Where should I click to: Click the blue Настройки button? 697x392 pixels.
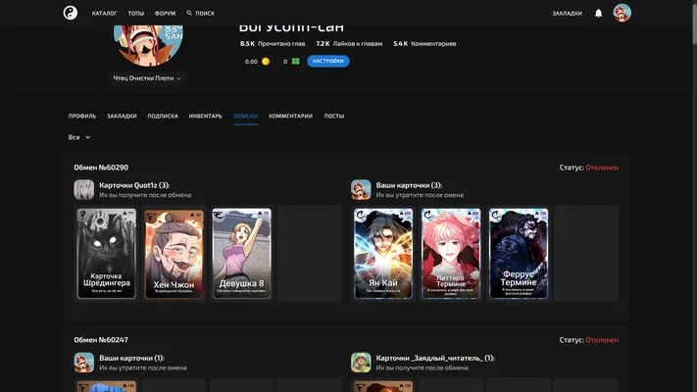pos(328,61)
